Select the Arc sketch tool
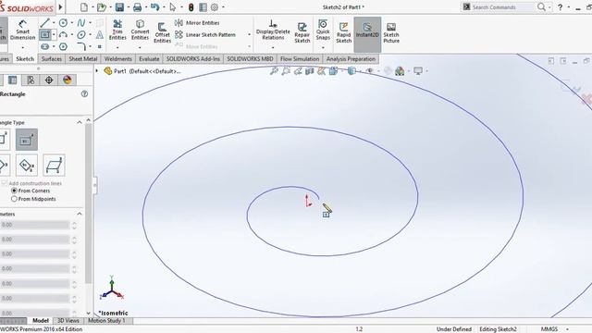 pyautogui.click(x=63, y=35)
